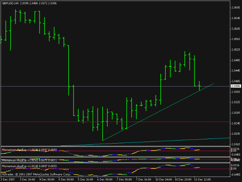Viewport: 242px width, 182px height.
Task: Click the 11 Dec 12:00 time label
Action: [x=203, y=179]
